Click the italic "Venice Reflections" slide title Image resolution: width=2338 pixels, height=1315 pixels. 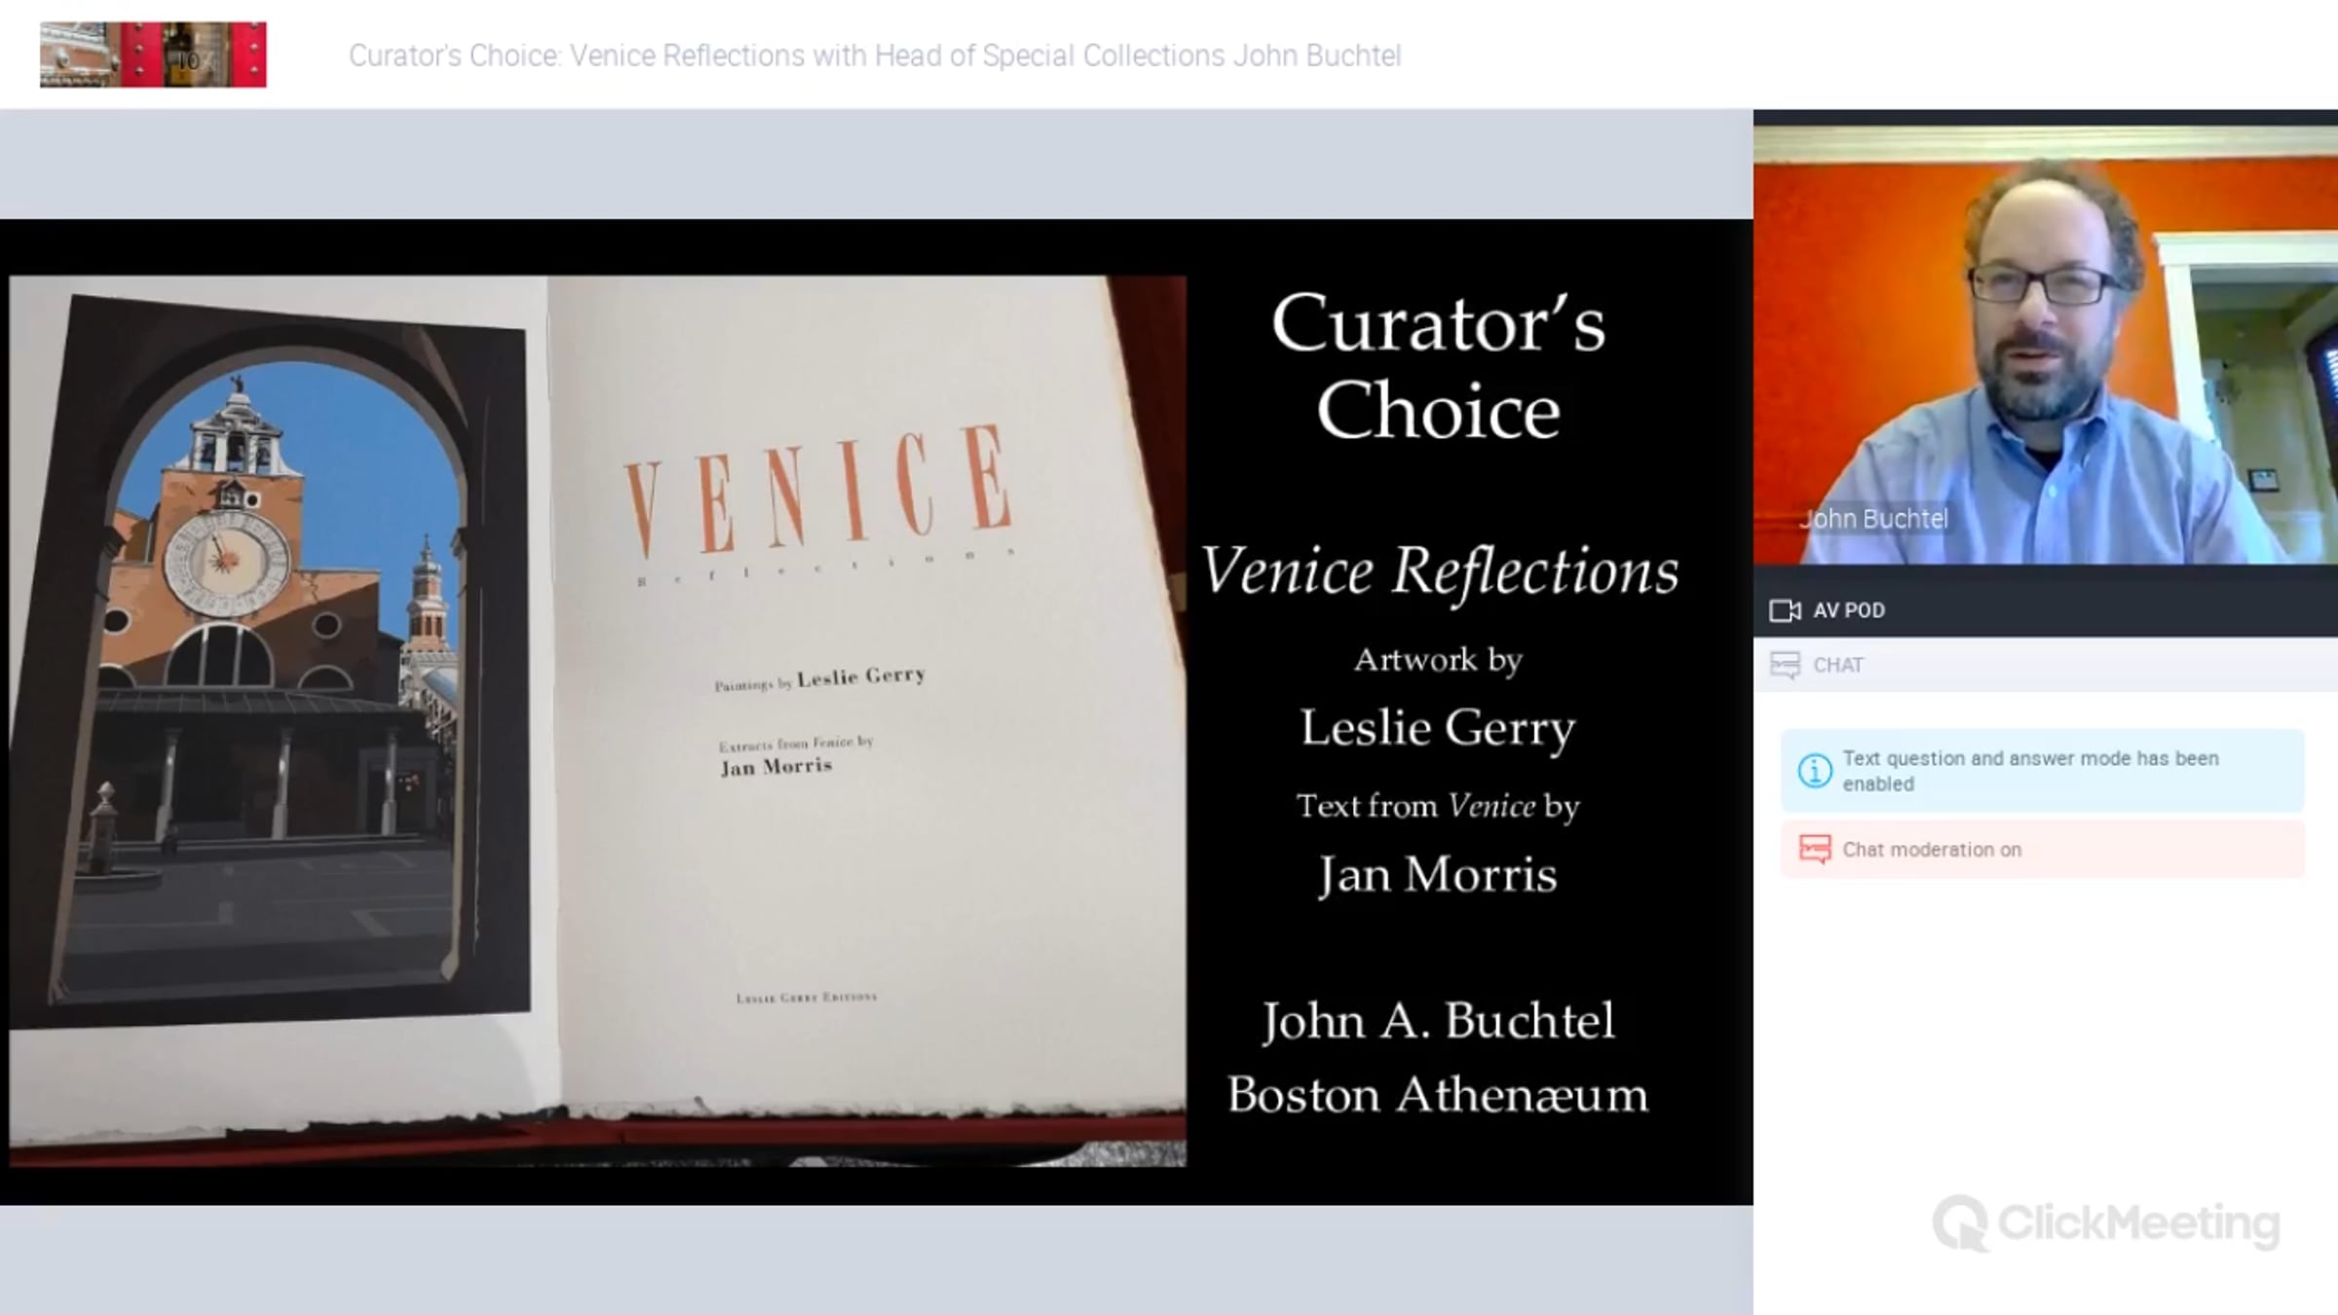(x=1440, y=571)
